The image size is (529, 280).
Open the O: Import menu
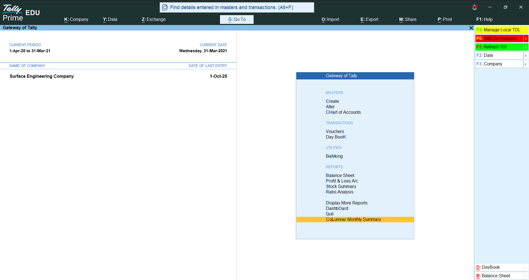(330, 20)
